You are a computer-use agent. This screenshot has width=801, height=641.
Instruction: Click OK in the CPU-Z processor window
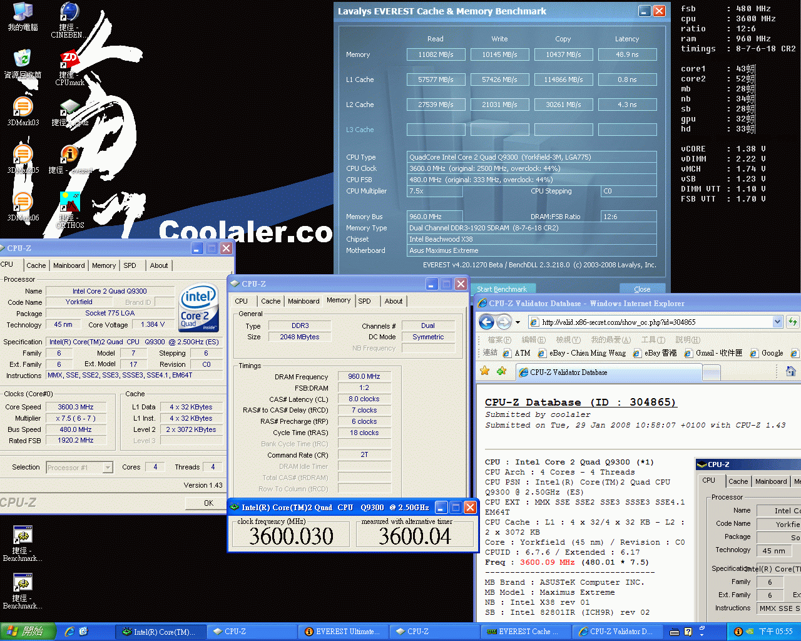pos(208,503)
